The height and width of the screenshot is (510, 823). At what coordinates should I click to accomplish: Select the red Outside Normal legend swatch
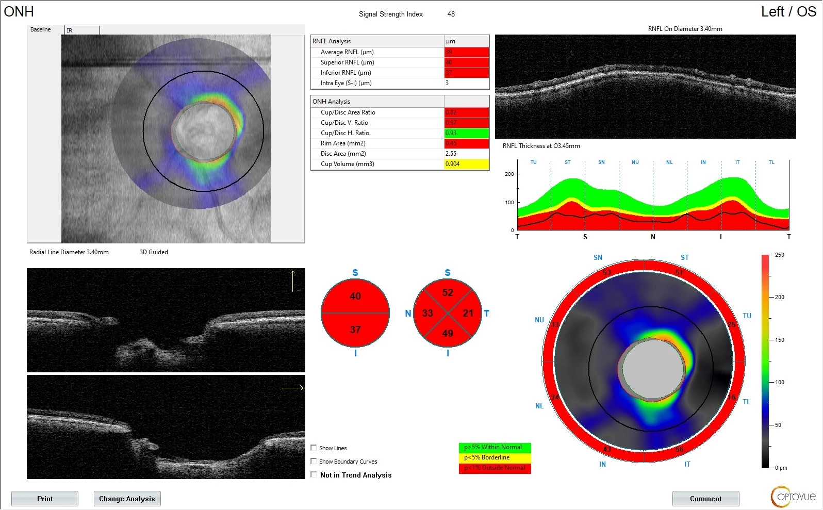pyautogui.click(x=495, y=468)
